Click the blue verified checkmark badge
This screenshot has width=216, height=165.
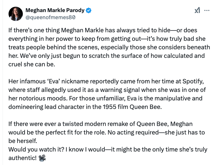[x=82, y=10]
